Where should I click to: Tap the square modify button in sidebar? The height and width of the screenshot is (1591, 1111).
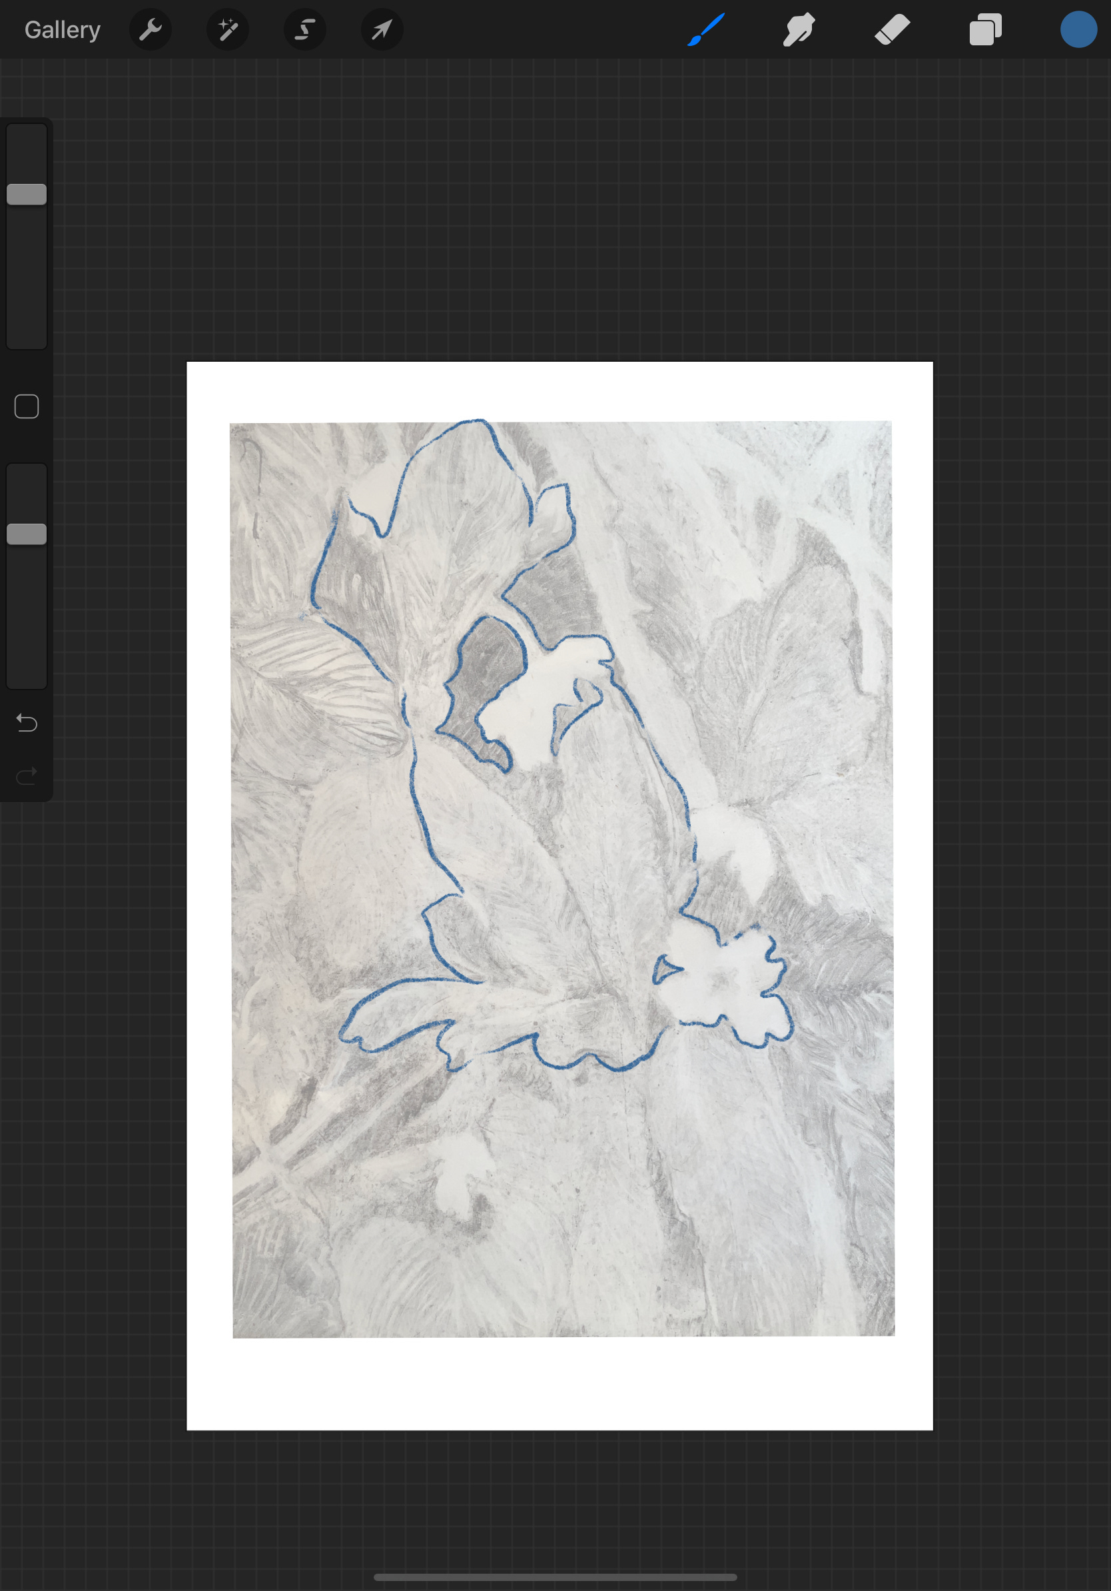pos(27,407)
